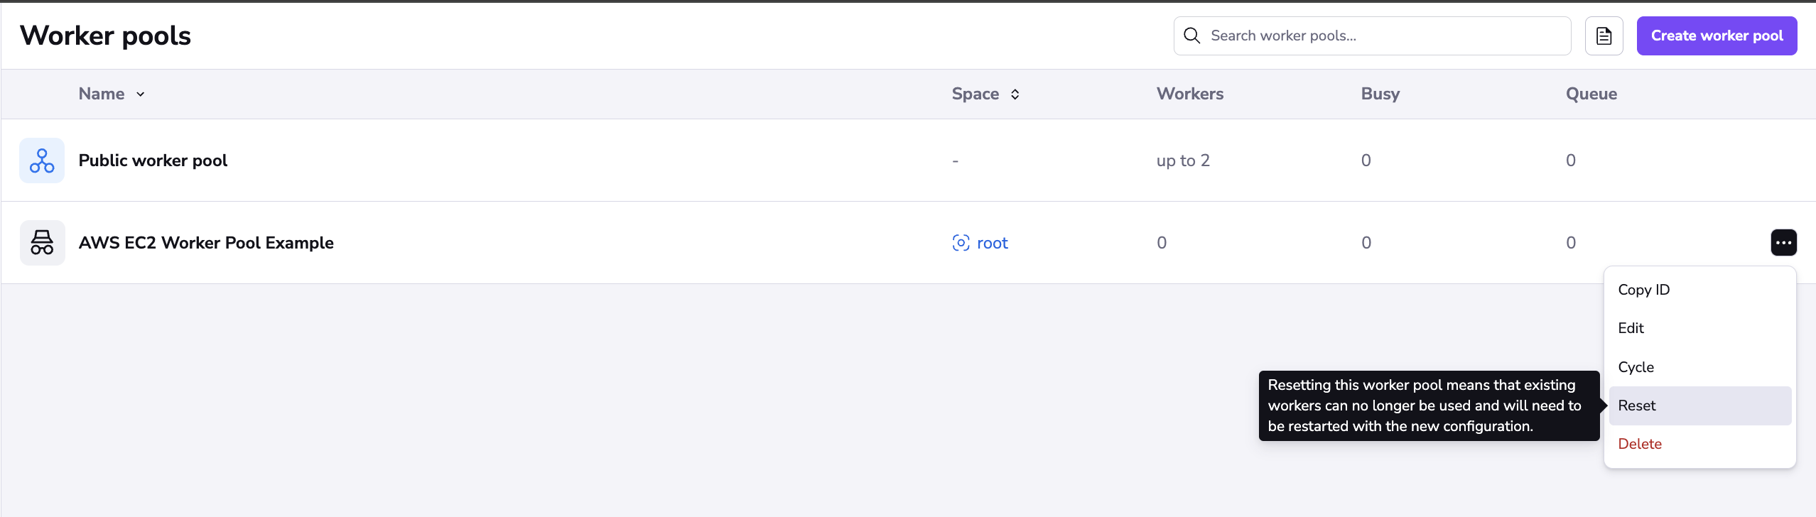Screen dimensions: 1816x517
Task: Click the AWS EC2 worker pool icon
Action: tap(42, 243)
